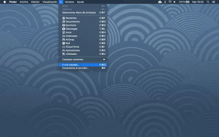Click the Wi-Fi status icon
The image size is (219, 137).
(170, 2)
